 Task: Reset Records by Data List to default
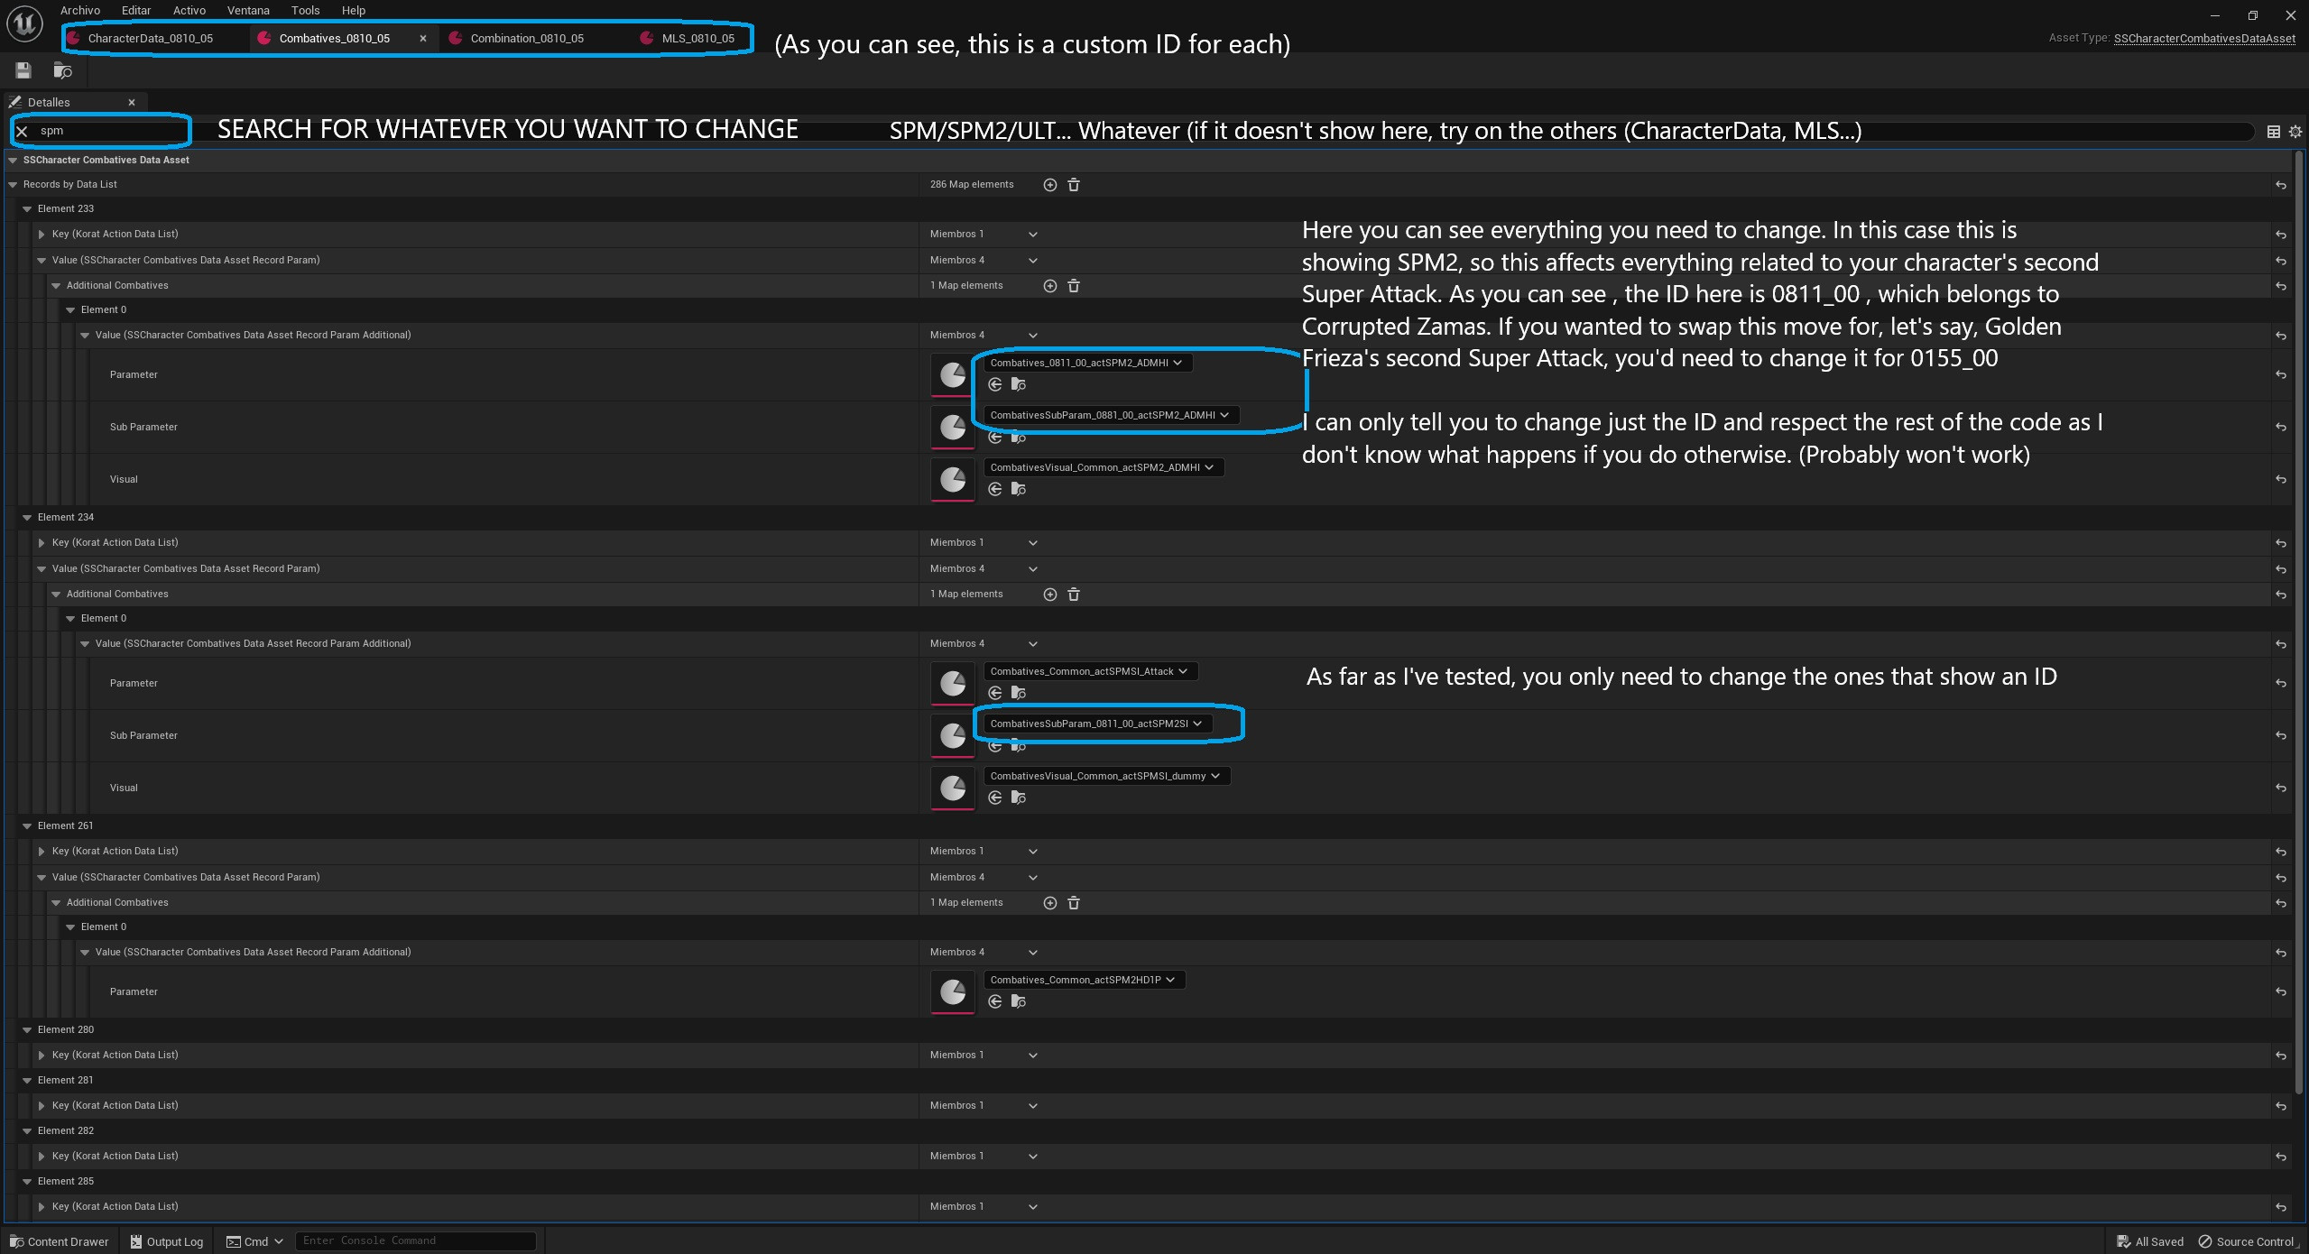point(2281,184)
